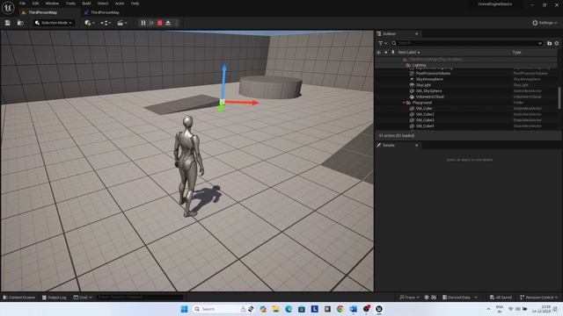Click the console command input field
Viewport: 563px width, 316px height.
click(140, 298)
